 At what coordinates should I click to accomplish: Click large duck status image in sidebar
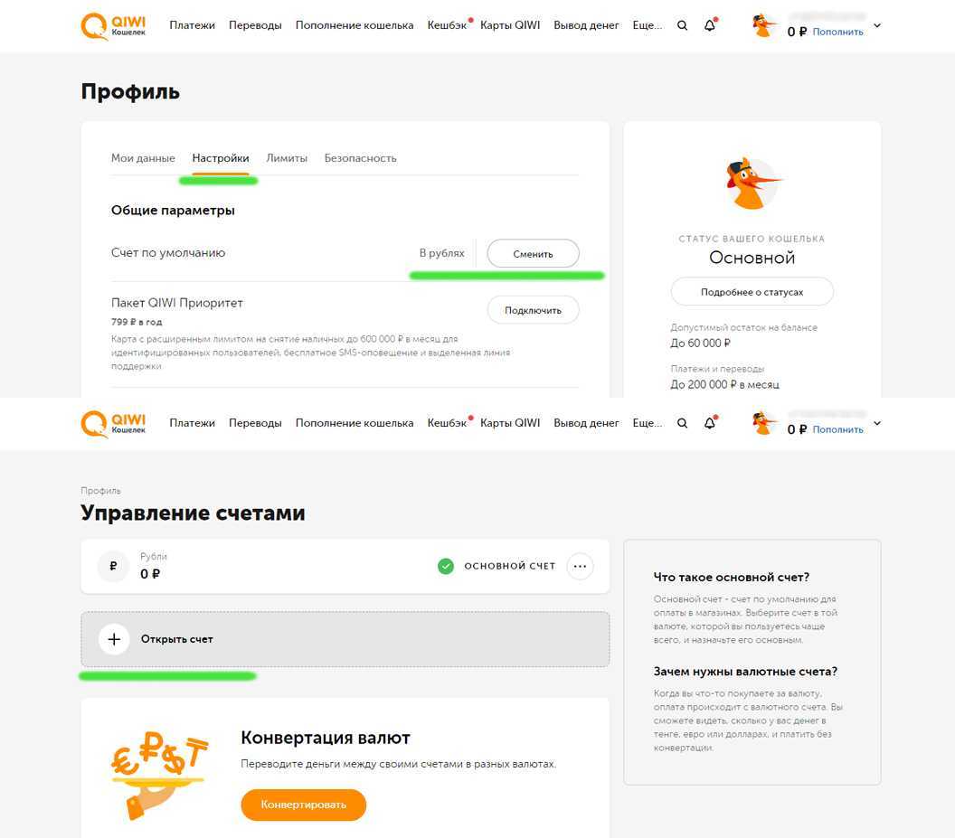point(752,184)
